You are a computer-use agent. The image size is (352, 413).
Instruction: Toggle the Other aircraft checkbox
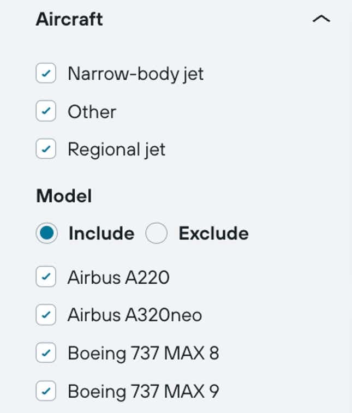pyautogui.click(x=46, y=112)
